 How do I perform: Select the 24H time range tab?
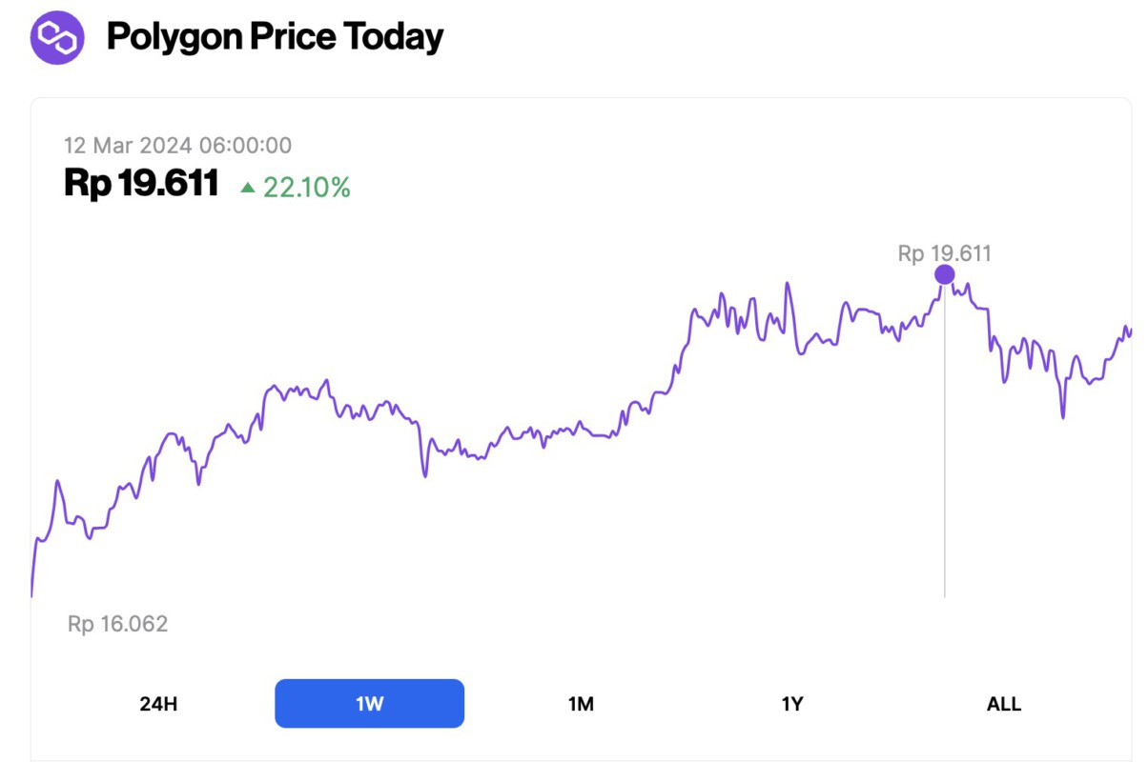158,704
